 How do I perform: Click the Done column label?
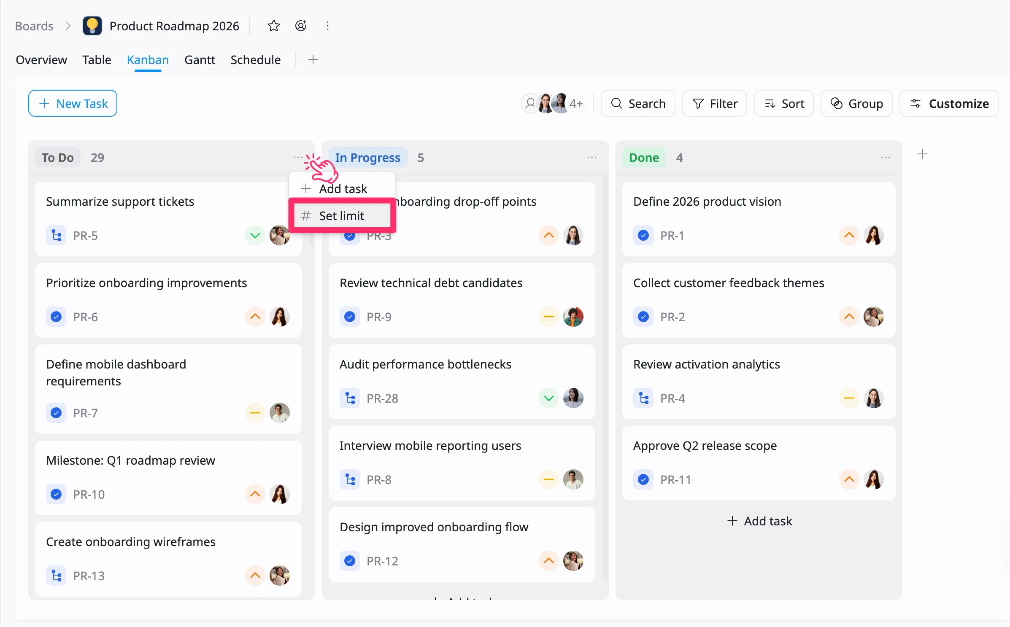[644, 157]
